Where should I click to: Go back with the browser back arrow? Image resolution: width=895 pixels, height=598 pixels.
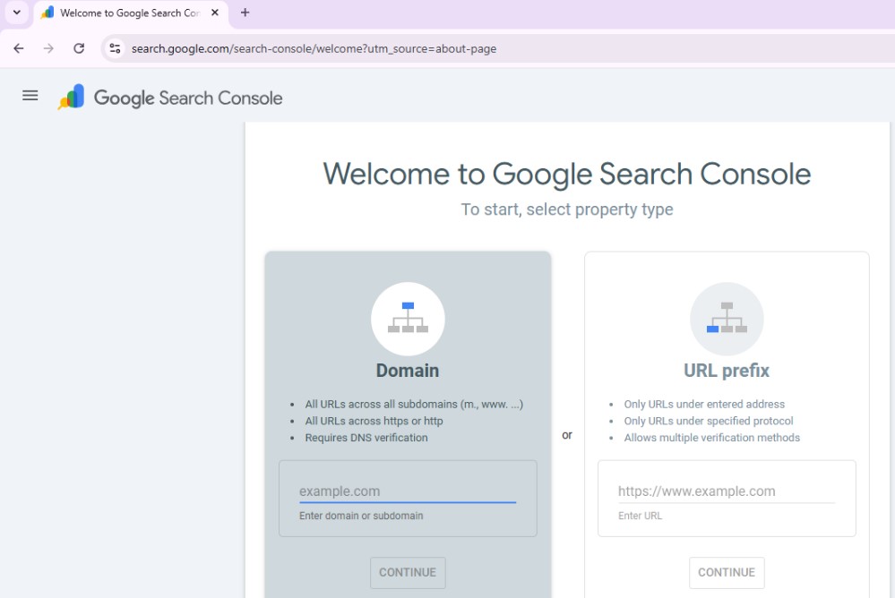(x=18, y=48)
